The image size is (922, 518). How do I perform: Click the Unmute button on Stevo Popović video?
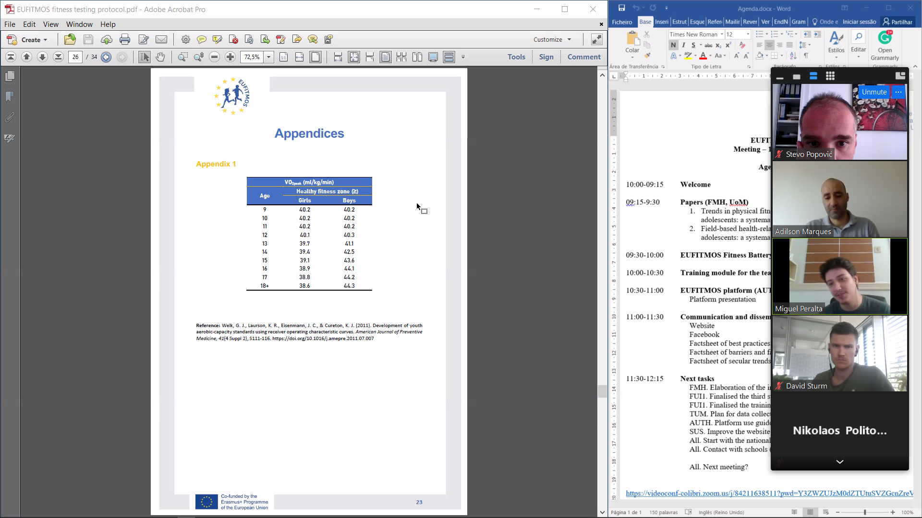pyautogui.click(x=874, y=92)
